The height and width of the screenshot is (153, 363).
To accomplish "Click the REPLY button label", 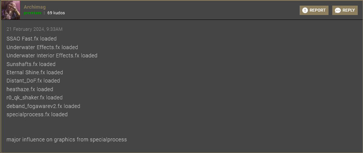I will point(349,10).
